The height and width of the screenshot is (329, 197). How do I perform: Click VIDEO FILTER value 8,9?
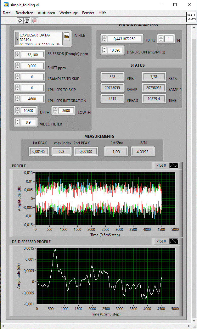point(28,122)
